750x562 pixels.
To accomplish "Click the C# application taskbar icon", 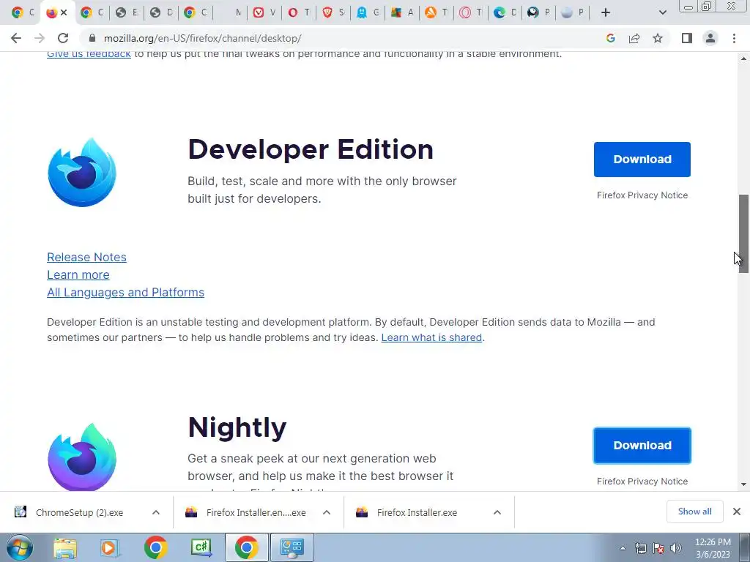I will pyautogui.click(x=201, y=547).
